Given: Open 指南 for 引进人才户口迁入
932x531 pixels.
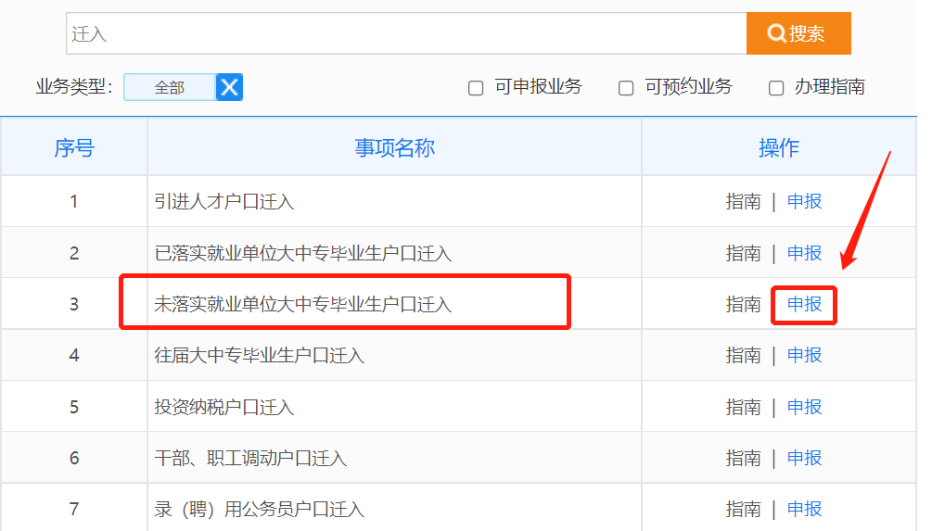Looking at the screenshot, I should point(743,201).
